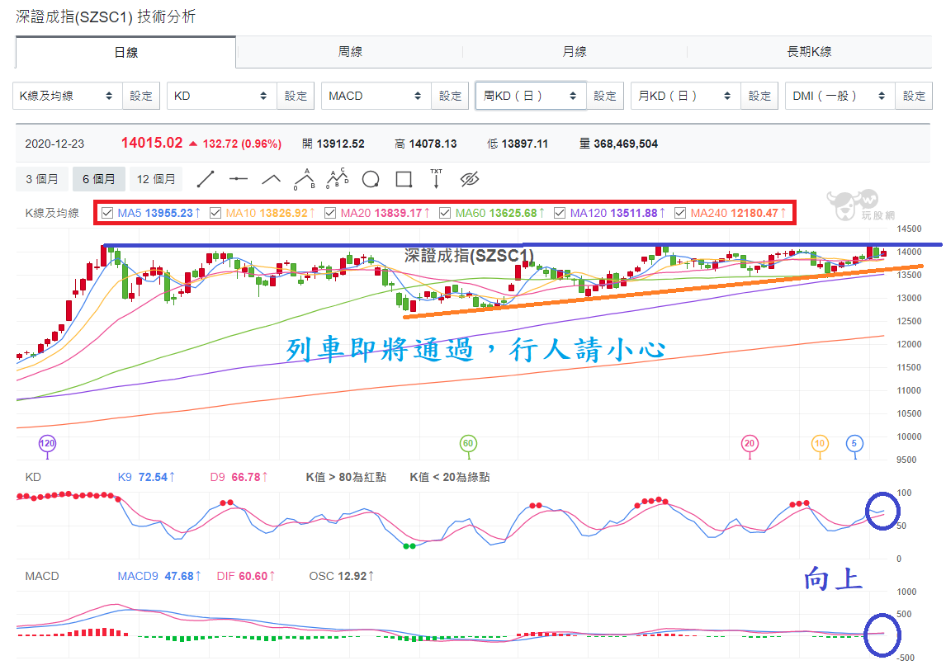Click the high price 14078.13
Viewport: 946px width, 670px height.
tap(433, 144)
